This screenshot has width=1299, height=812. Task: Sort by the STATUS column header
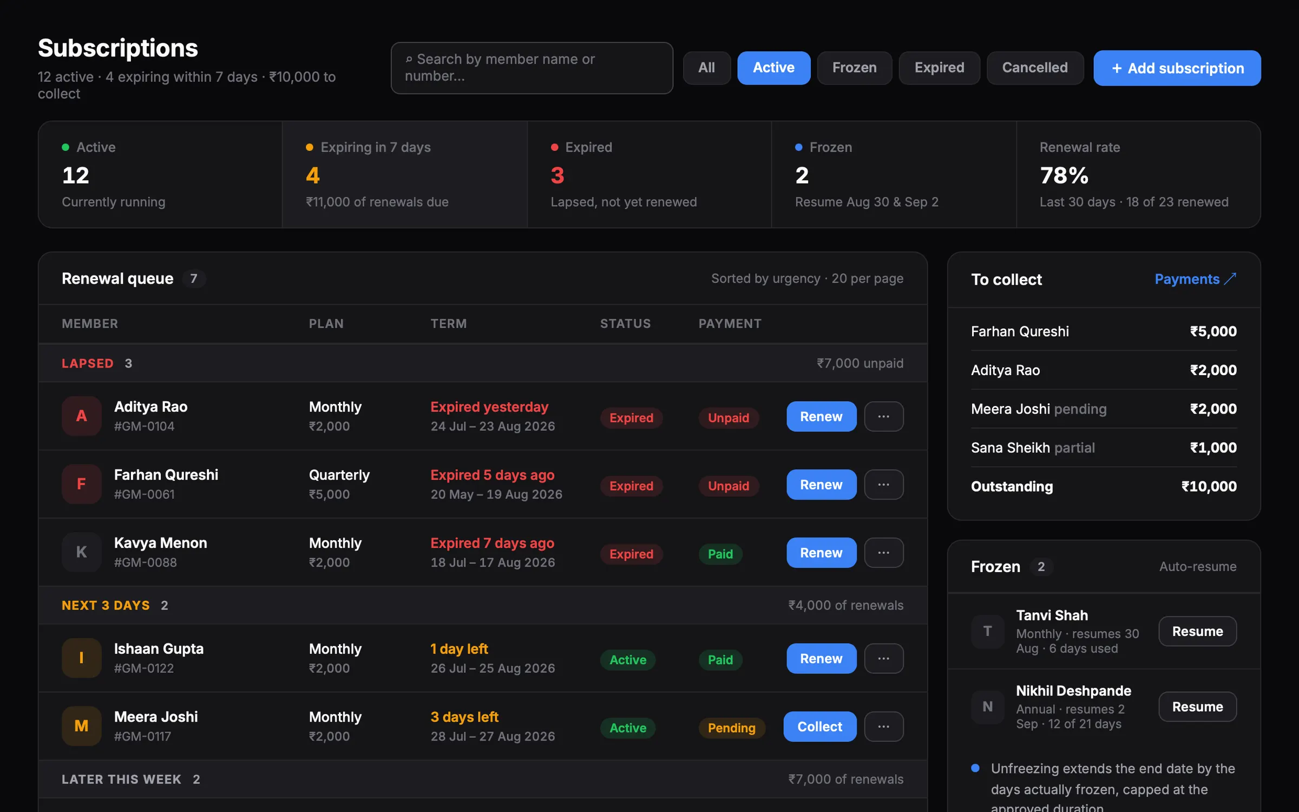pos(625,324)
